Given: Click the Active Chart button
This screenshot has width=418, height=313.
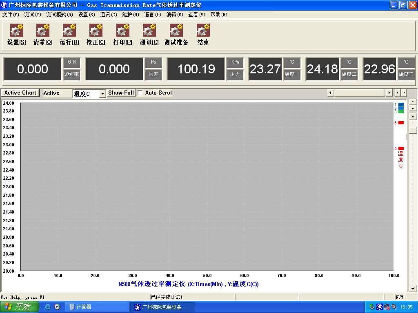Looking at the screenshot, I should point(20,93).
